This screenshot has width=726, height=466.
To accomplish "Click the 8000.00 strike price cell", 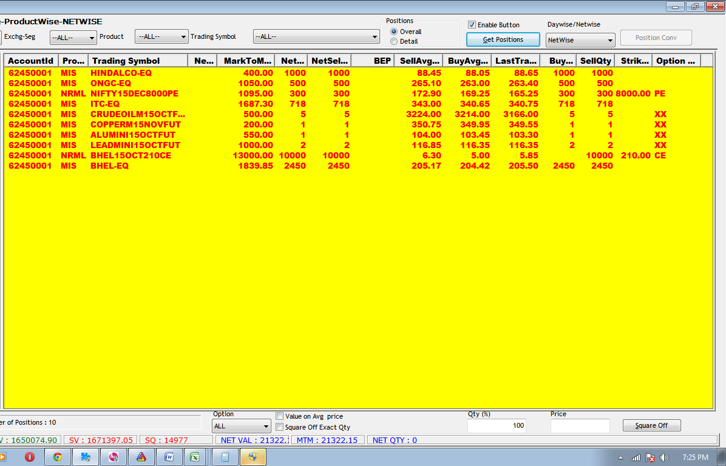I will (x=633, y=93).
